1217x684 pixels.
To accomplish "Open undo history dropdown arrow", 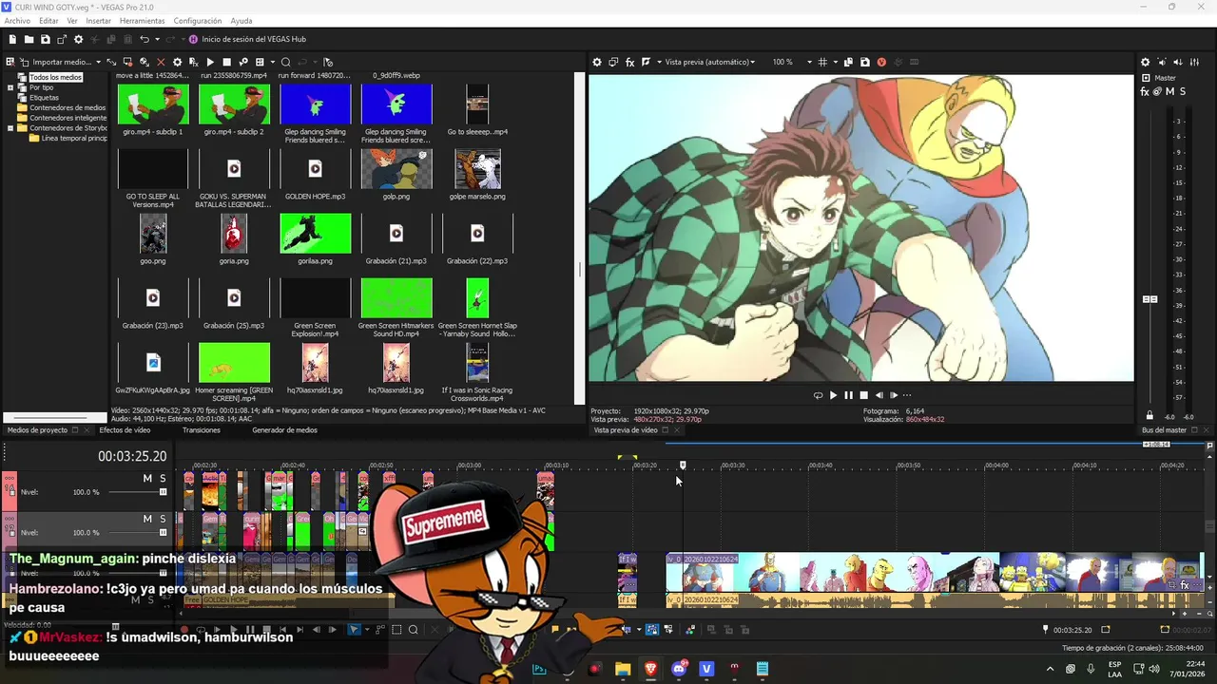I will (x=156, y=39).
